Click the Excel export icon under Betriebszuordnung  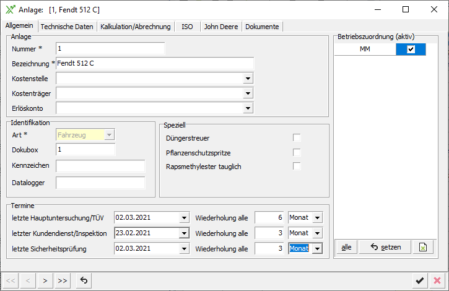coord(422,247)
